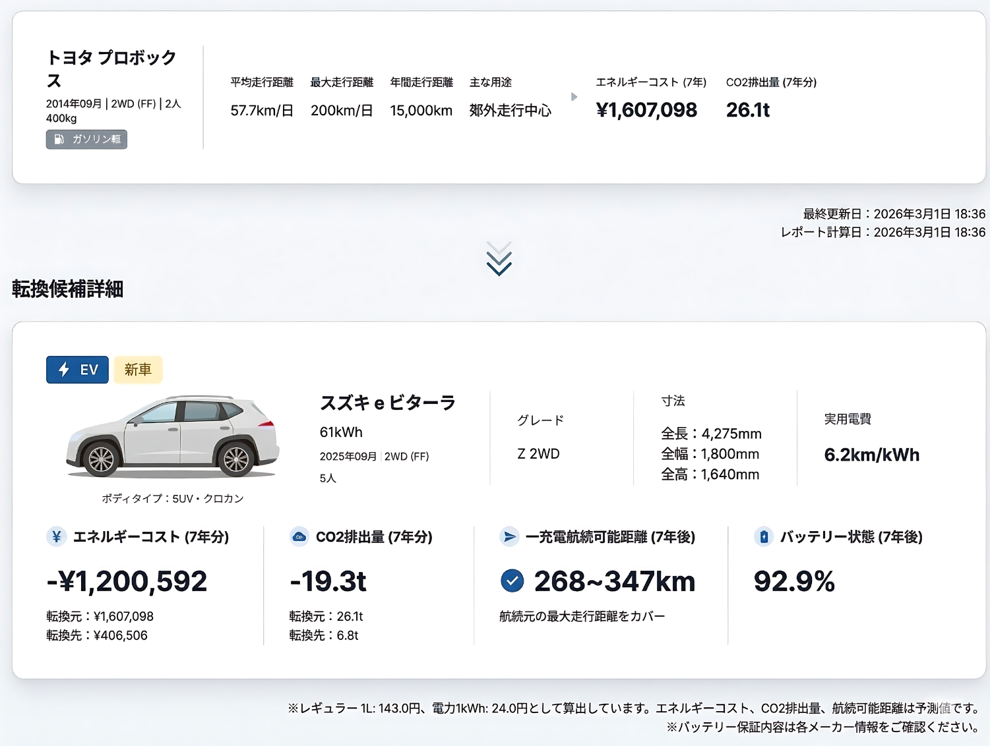Click the paper plane icon beside 一充電航続可能距離
The image size is (990, 746).
click(509, 537)
